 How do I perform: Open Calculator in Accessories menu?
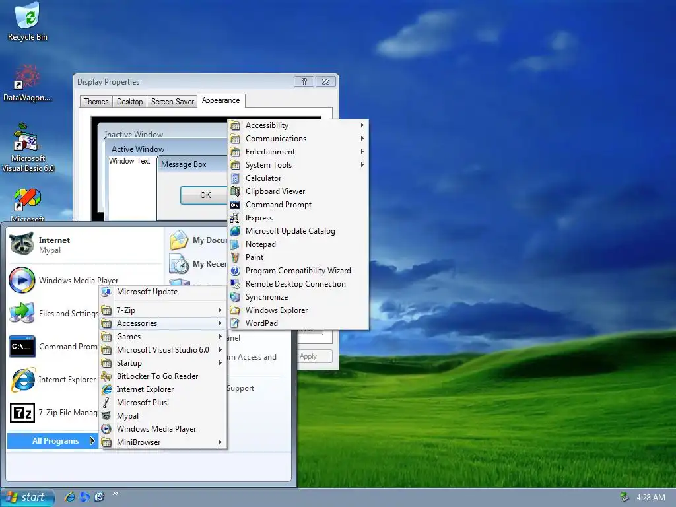coord(298,178)
